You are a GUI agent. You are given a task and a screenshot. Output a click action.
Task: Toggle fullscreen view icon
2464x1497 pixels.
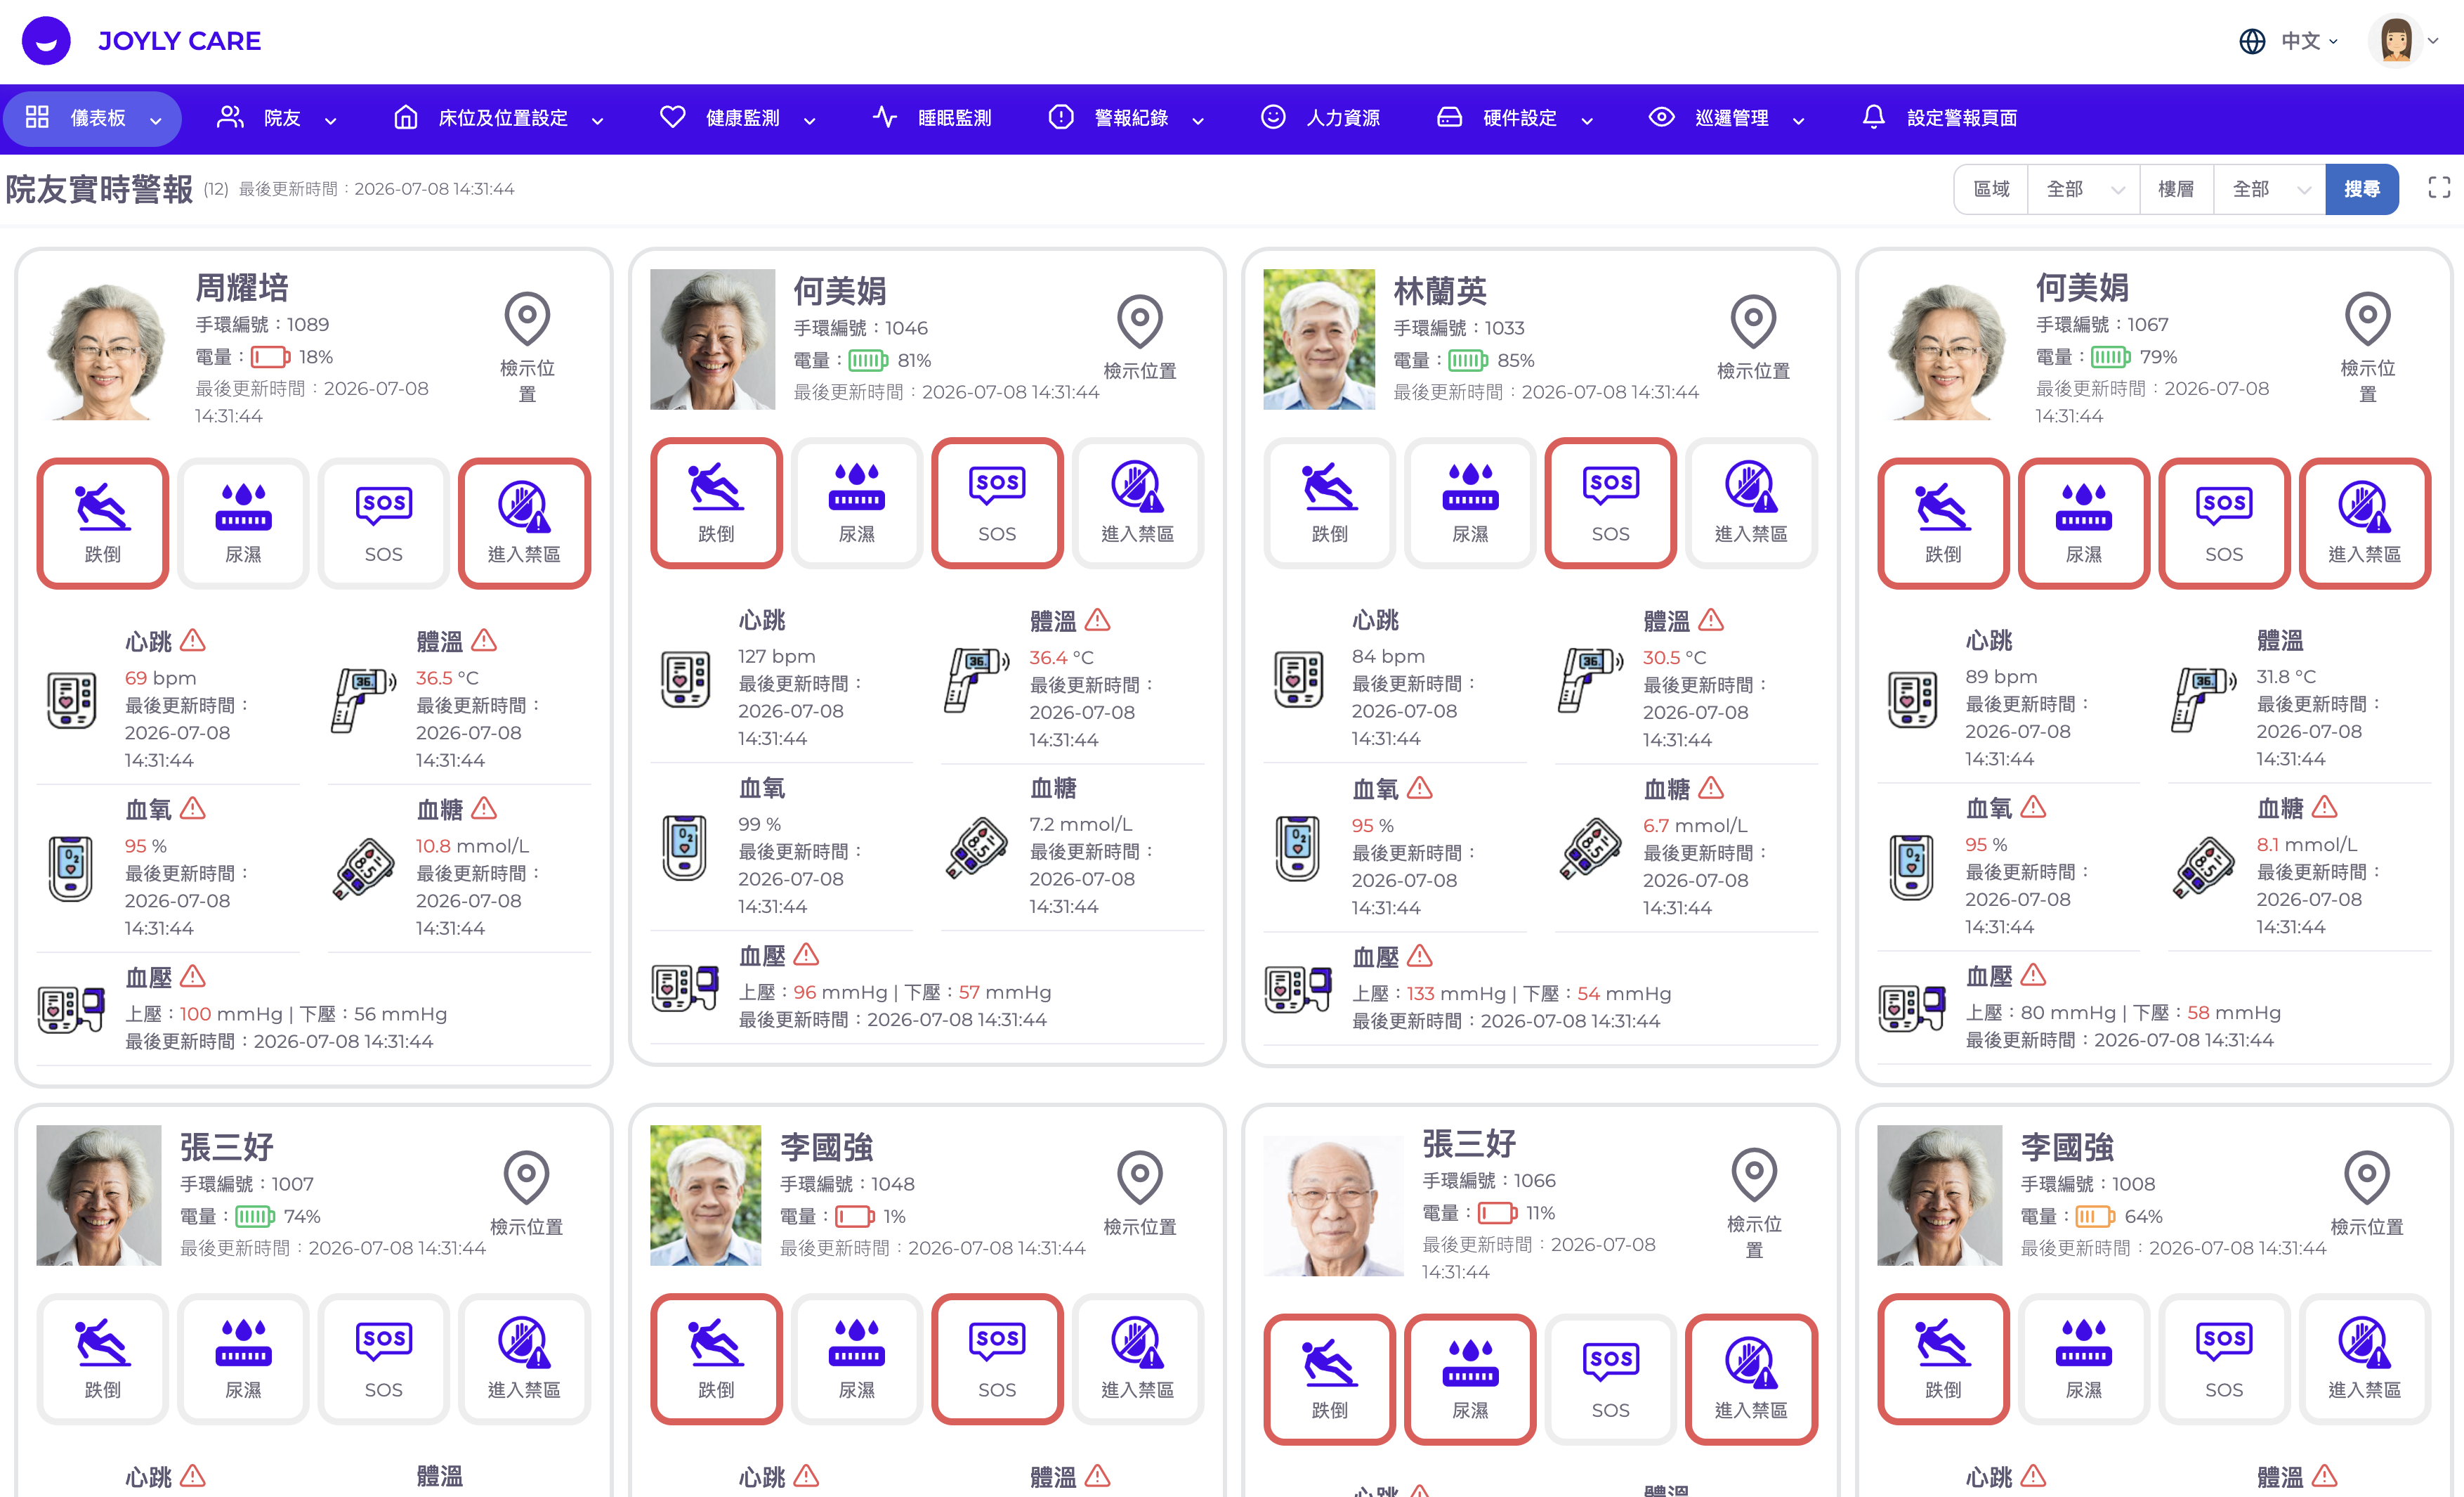[2439, 188]
